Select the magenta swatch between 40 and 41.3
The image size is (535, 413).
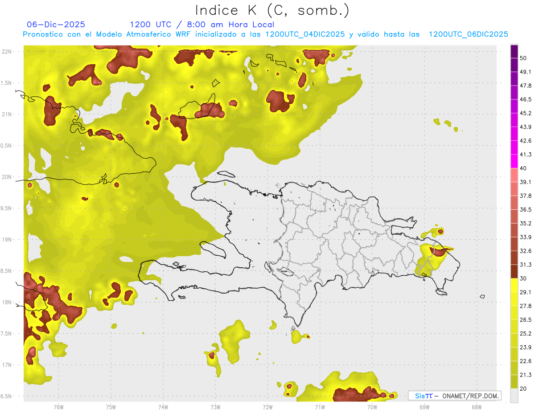(x=514, y=161)
